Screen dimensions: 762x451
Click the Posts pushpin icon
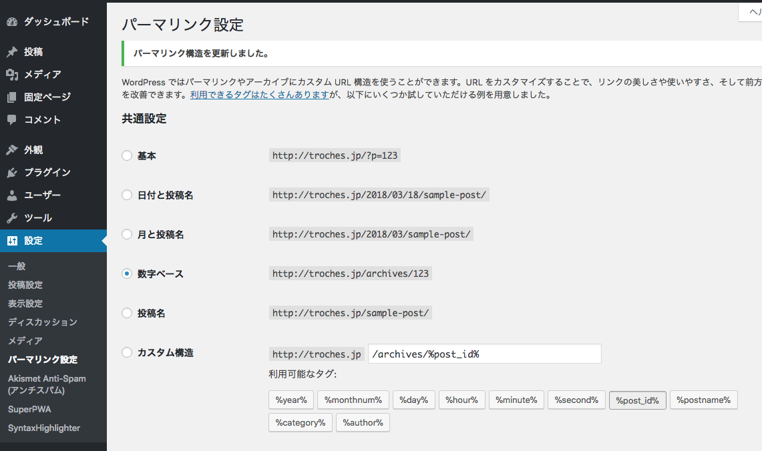coord(12,52)
